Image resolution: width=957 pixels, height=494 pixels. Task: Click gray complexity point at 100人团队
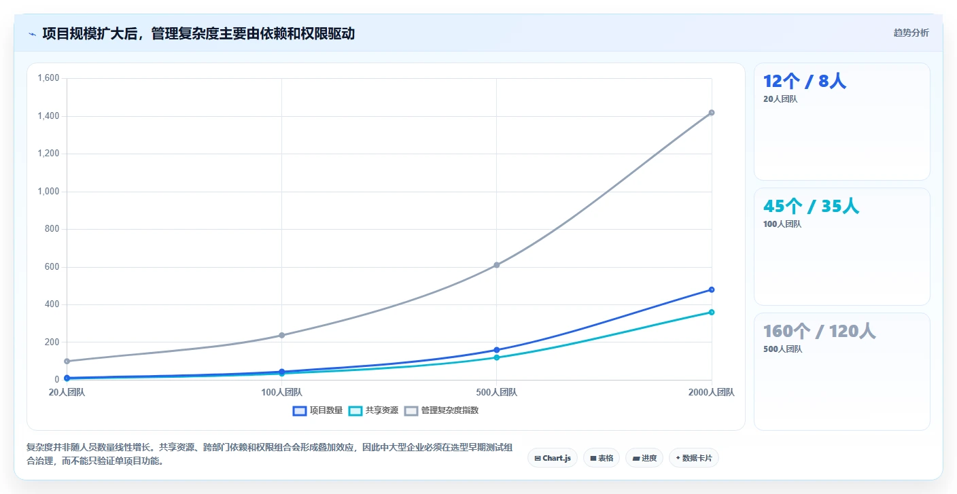[282, 335]
